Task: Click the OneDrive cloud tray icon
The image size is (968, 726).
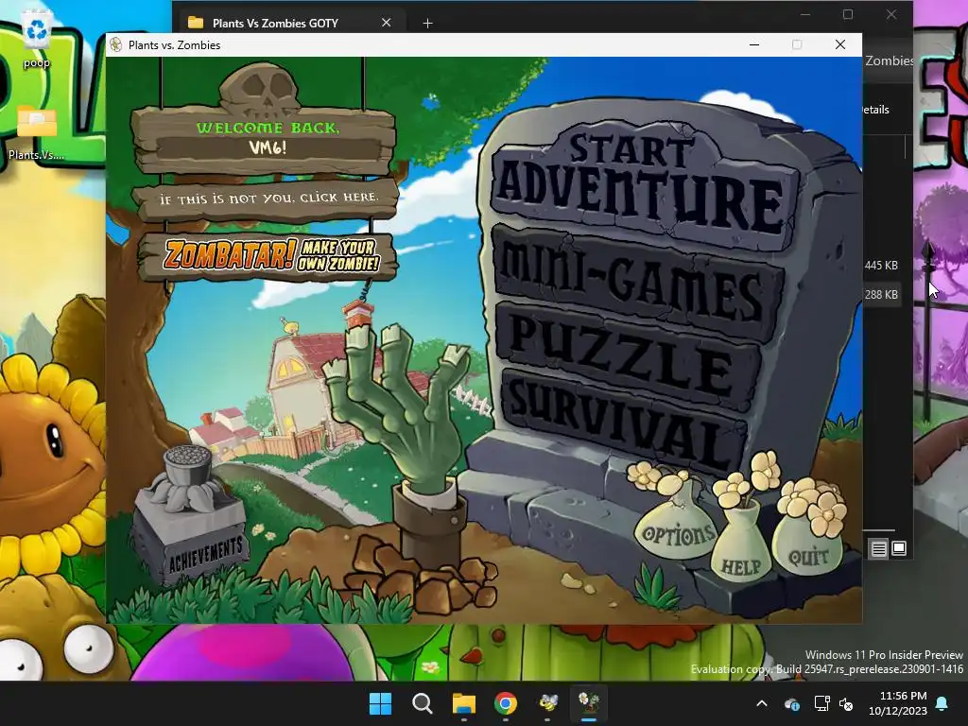Action: 792,703
